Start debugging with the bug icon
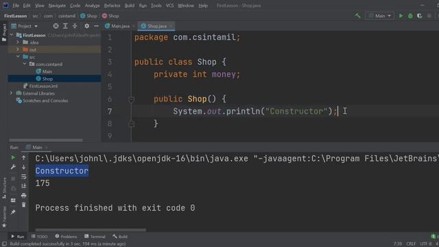This screenshot has width=439, height=247. point(410,16)
